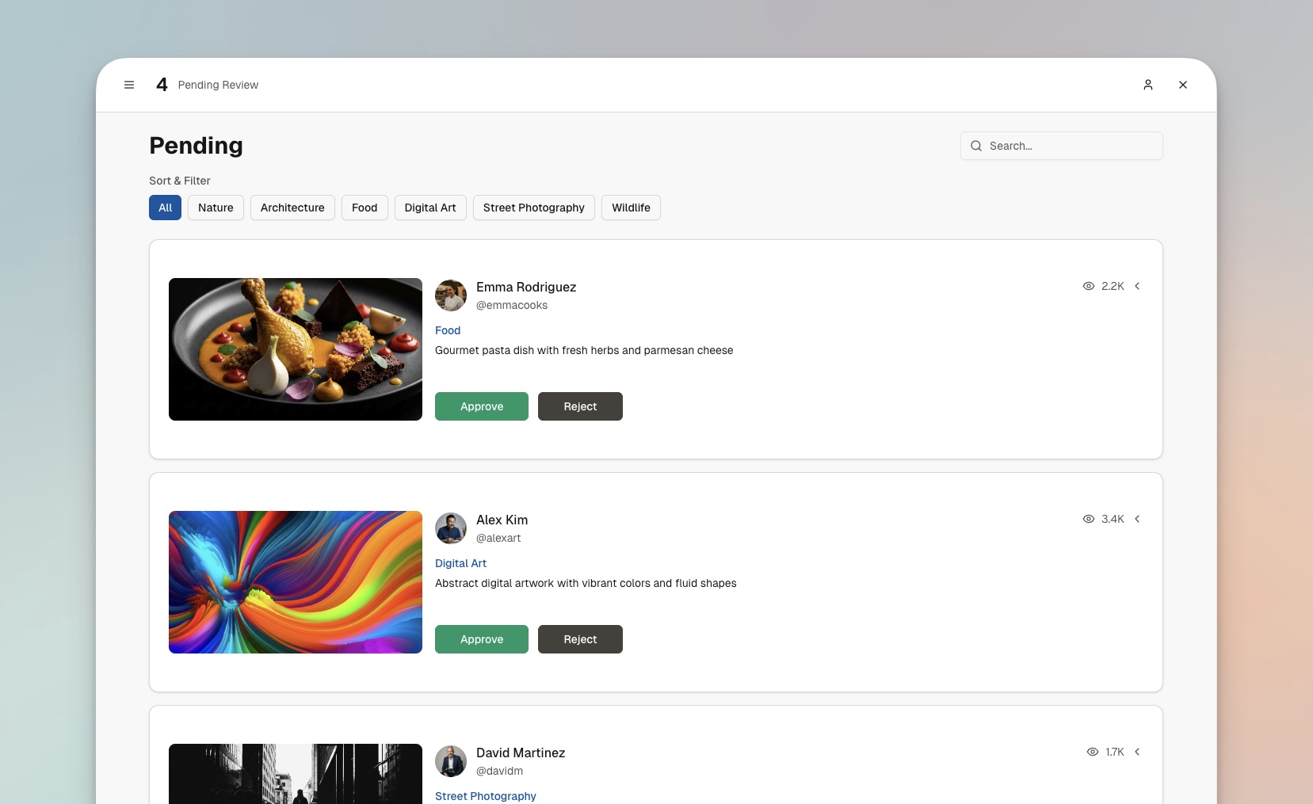
Task: Click the search magnifier icon
Action: pos(976,146)
